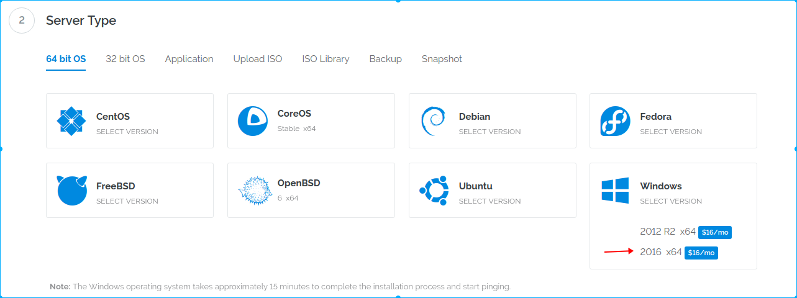Expand Fedora Select Version list
Image resolution: width=797 pixels, height=298 pixels.
[671, 132]
